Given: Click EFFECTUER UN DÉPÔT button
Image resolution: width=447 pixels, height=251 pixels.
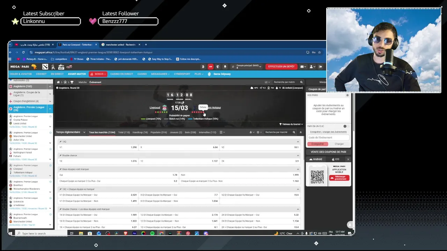Looking at the screenshot, I should pos(281,67).
